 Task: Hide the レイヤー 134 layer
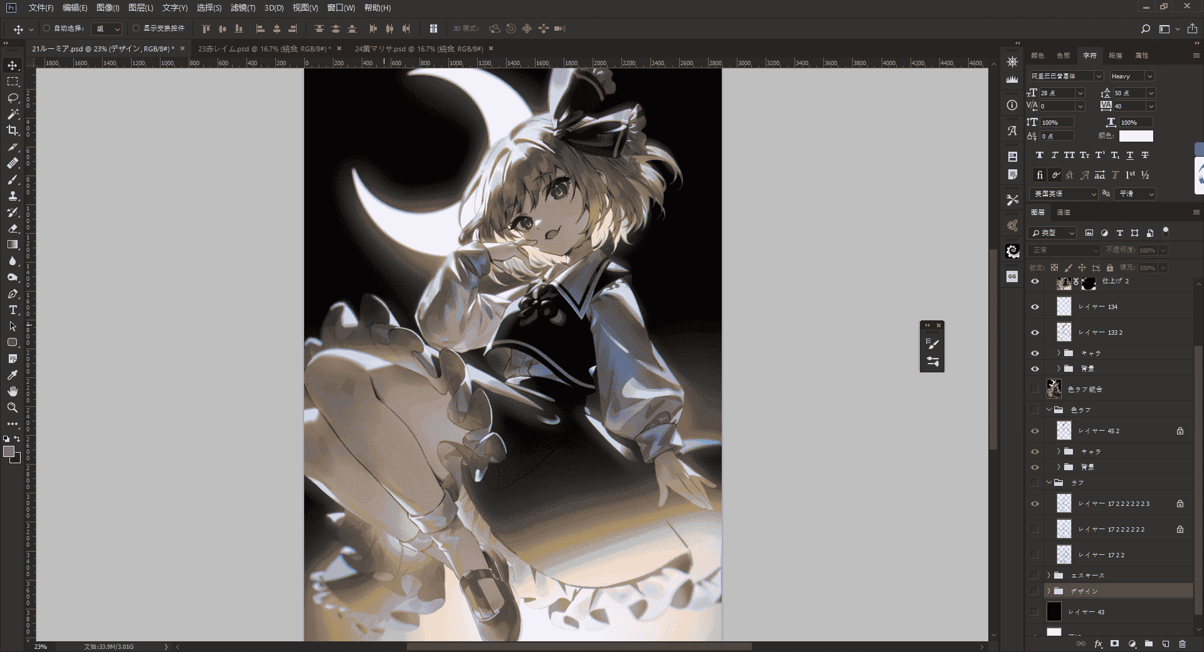coord(1035,307)
